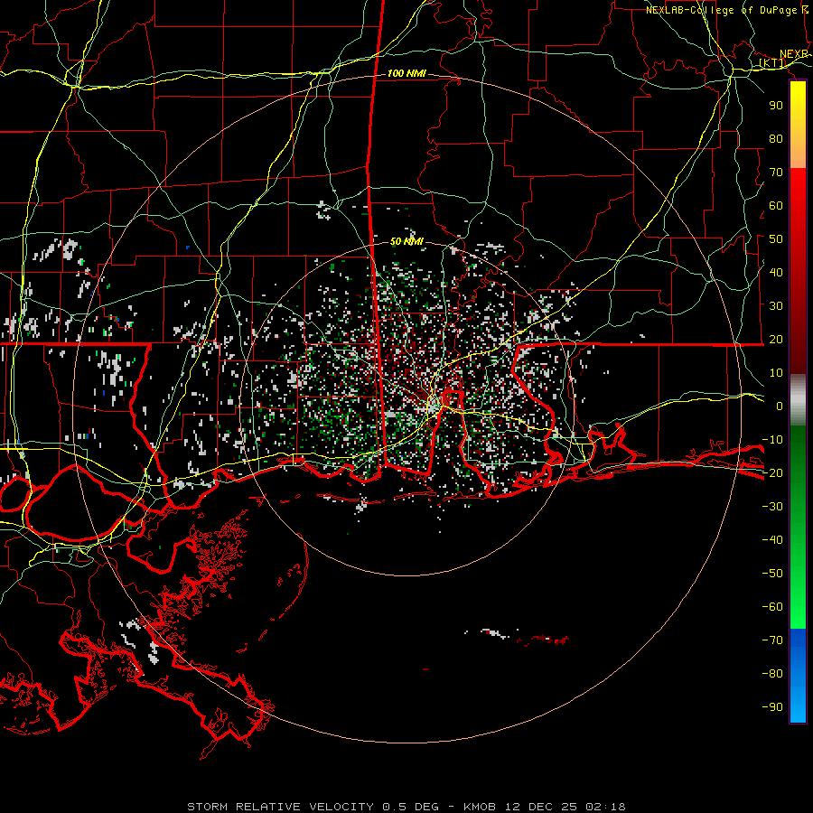Click the -80 scale label

[772, 674]
